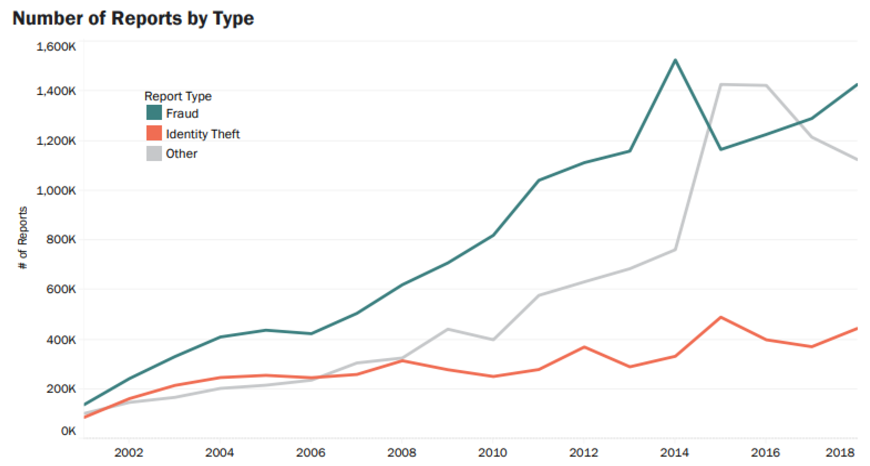Select the Identity Theft legend label
The width and height of the screenshot is (870, 466).
(203, 134)
